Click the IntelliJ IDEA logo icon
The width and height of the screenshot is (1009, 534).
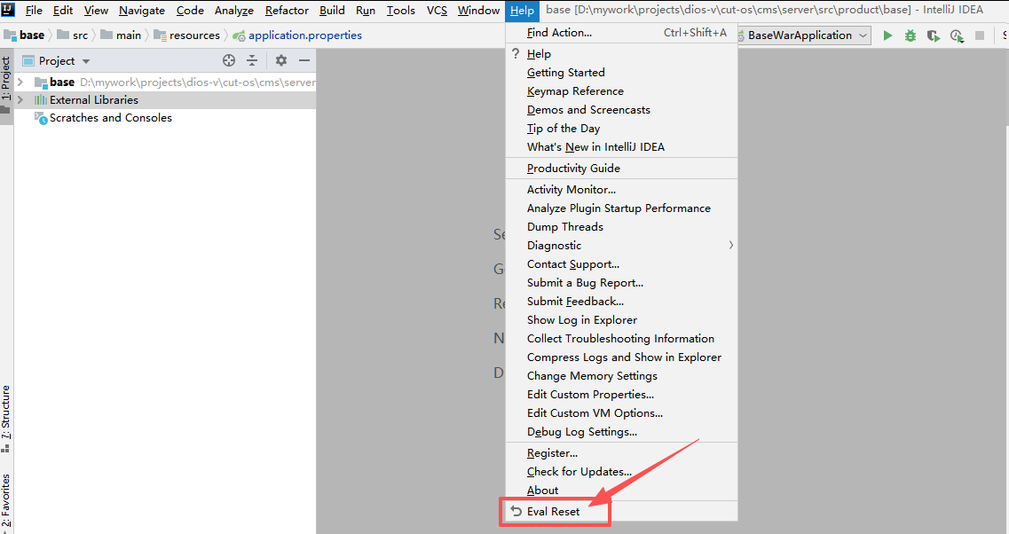(x=8, y=9)
